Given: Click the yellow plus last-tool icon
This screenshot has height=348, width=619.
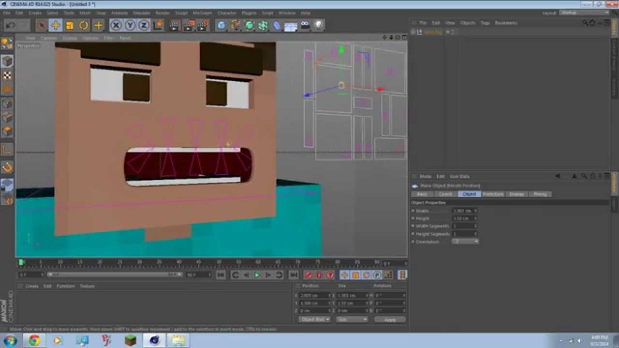Looking at the screenshot, I should (98, 26).
